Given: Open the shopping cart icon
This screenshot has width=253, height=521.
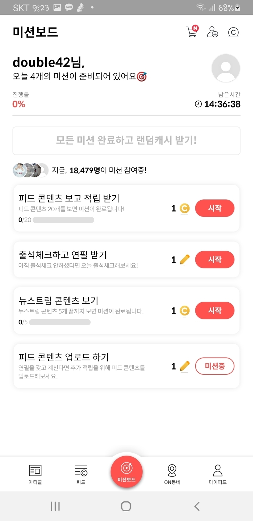Looking at the screenshot, I should [192, 32].
